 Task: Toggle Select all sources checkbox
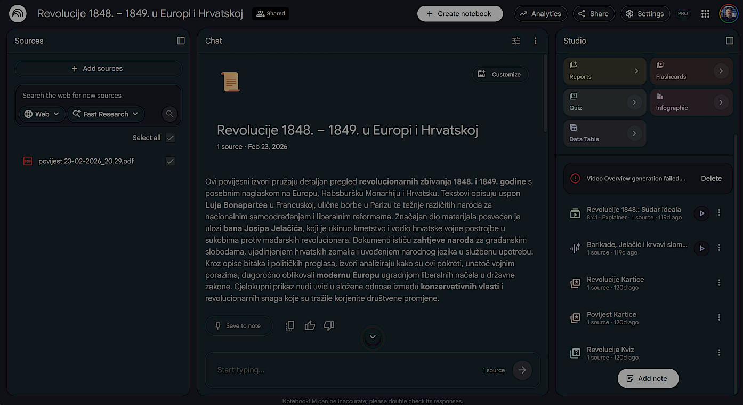click(170, 138)
